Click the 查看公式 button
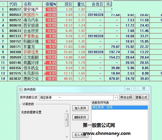 click(141, 97)
